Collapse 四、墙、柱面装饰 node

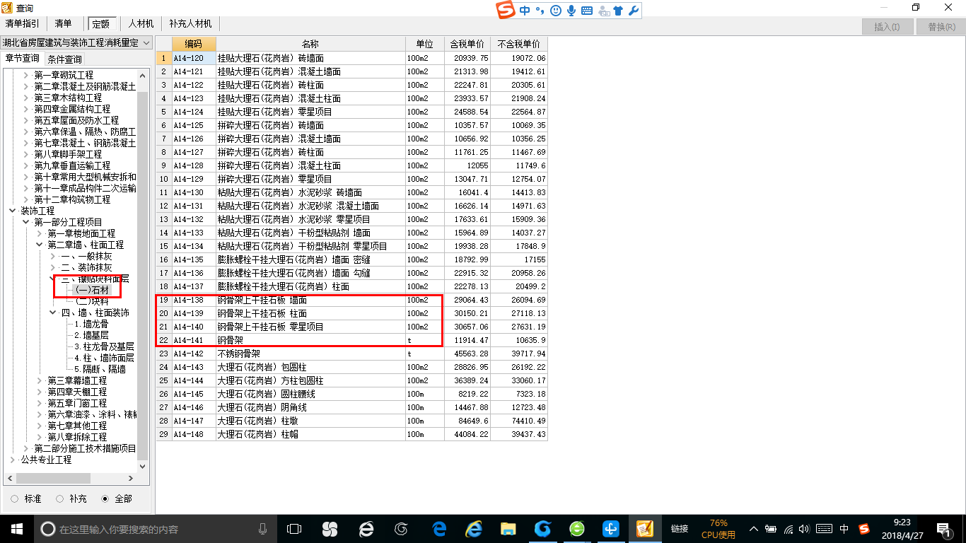[x=53, y=313]
